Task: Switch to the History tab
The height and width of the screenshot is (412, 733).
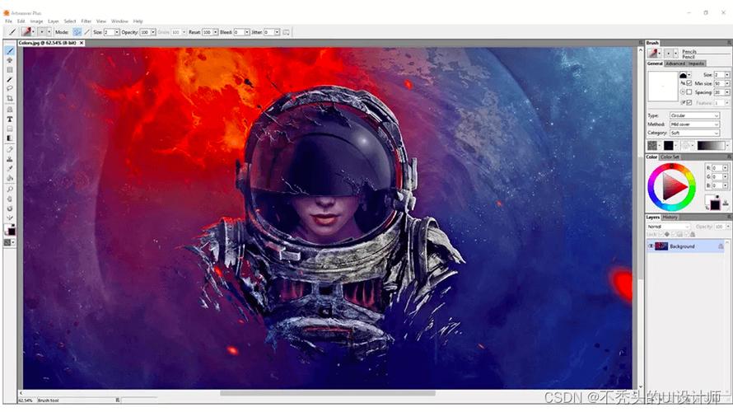Action: coord(670,217)
